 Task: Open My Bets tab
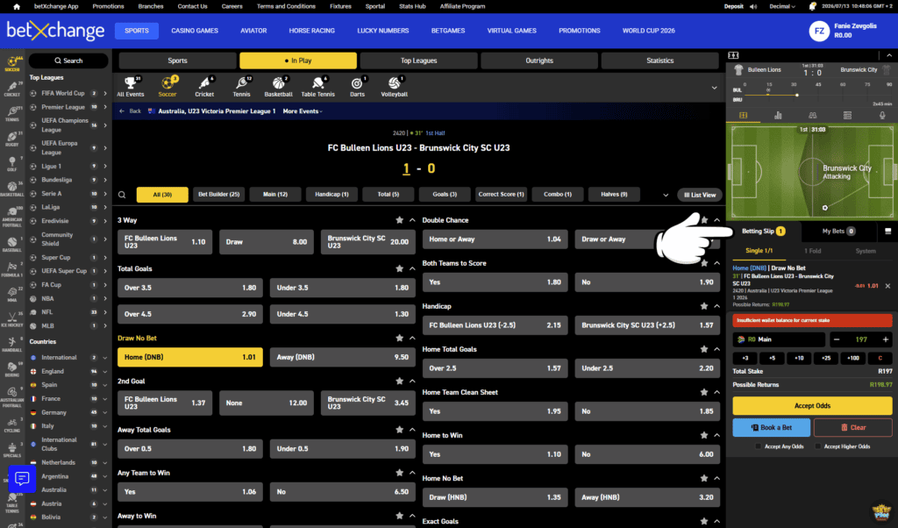(x=838, y=232)
